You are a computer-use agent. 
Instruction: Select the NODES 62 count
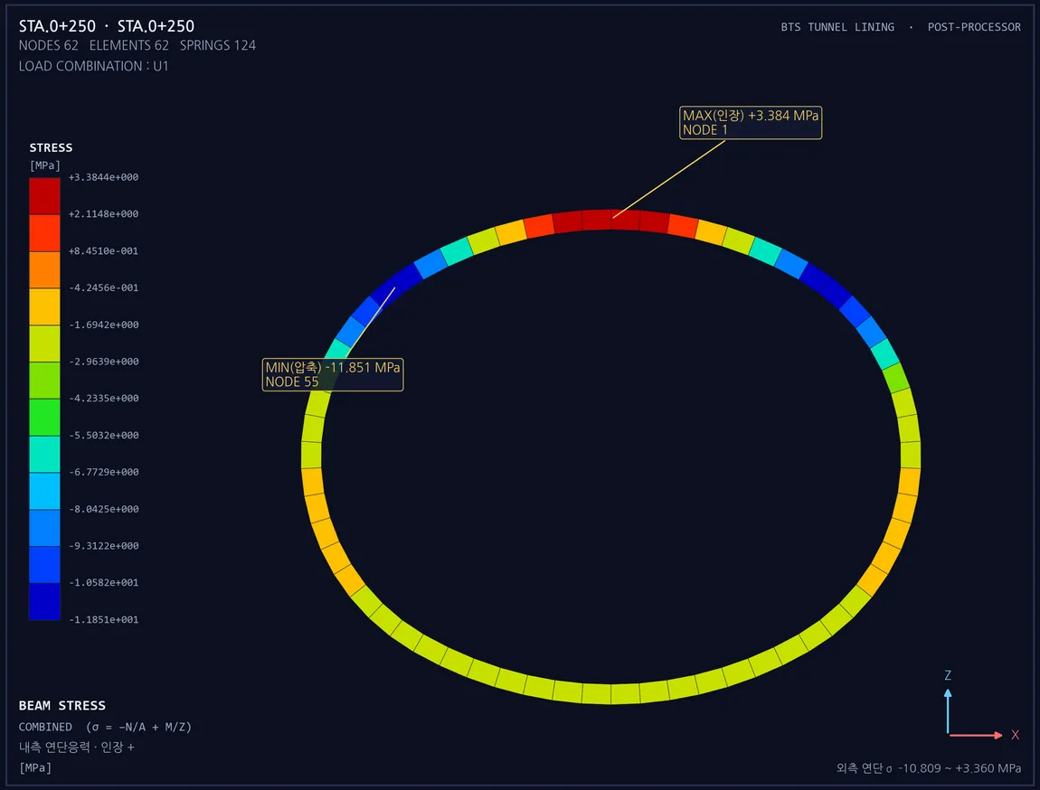pos(49,45)
